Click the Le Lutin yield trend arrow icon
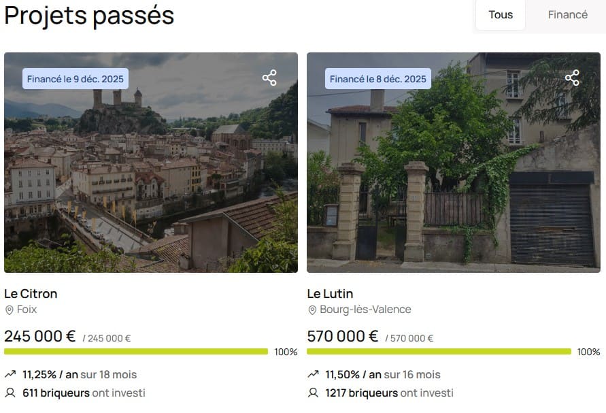The height and width of the screenshot is (413, 606). [x=313, y=374]
